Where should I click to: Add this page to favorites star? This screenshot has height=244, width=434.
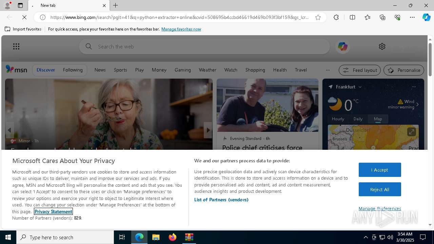[x=318, y=17]
